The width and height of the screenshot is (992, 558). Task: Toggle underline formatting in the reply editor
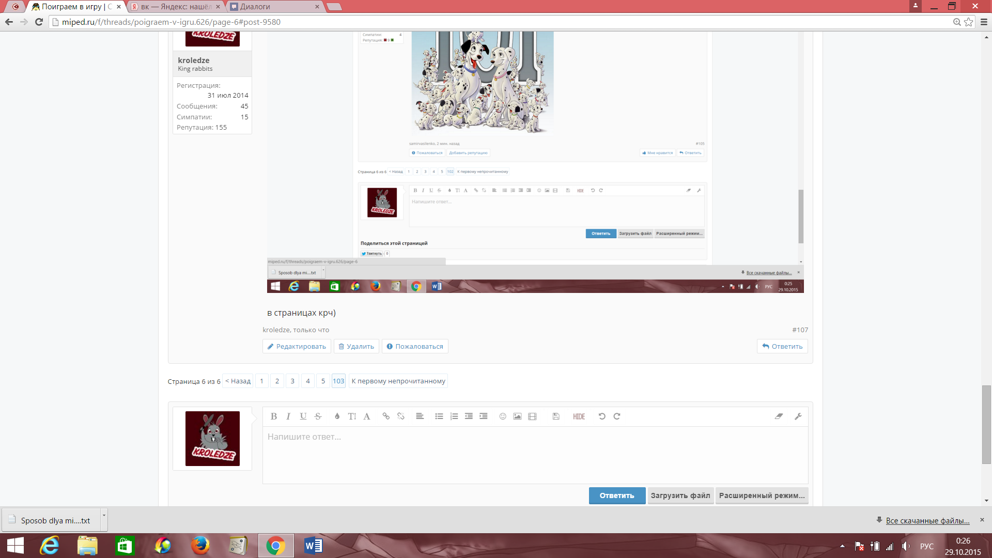point(303,416)
